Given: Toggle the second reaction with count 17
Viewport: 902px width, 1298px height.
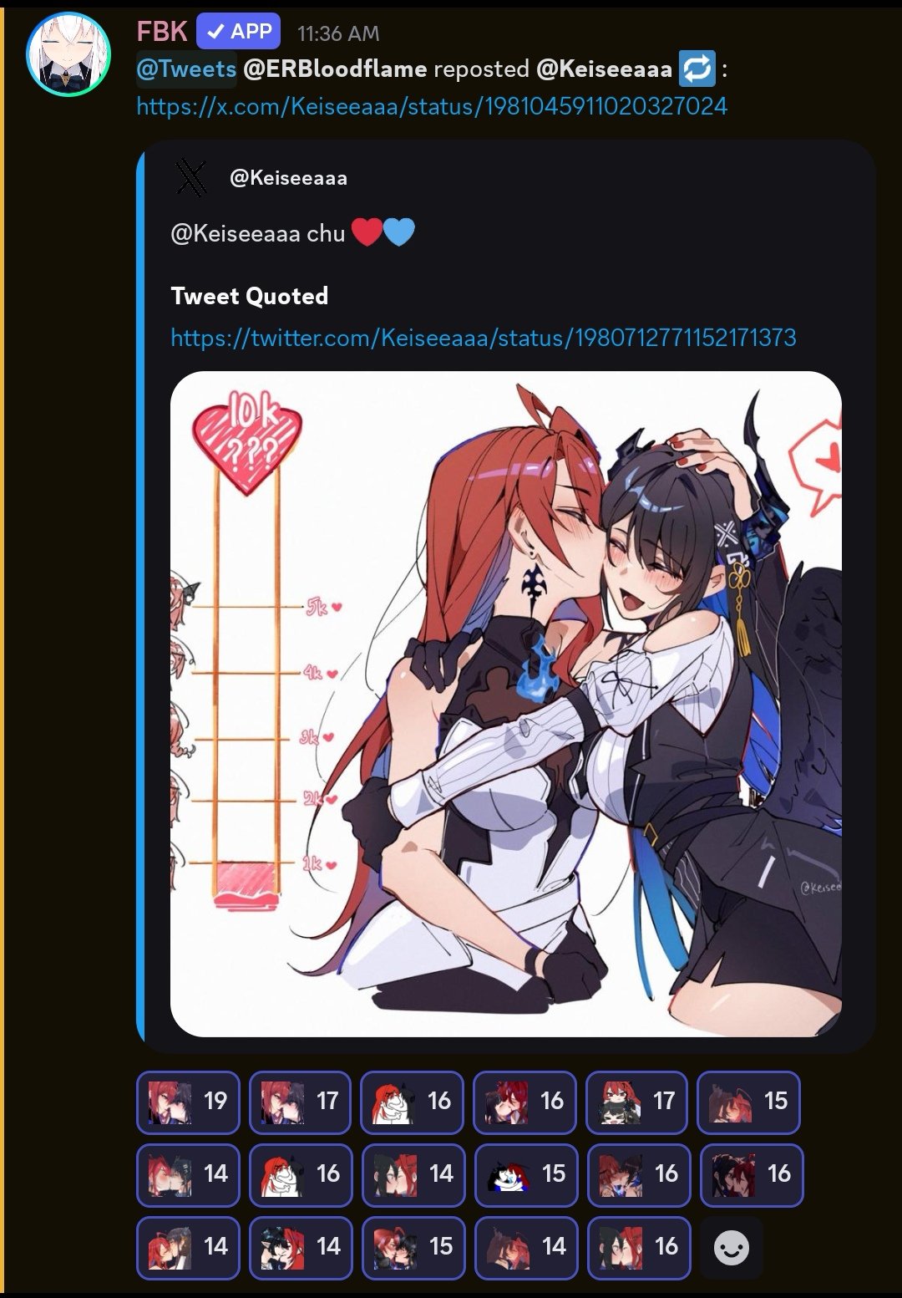Looking at the screenshot, I should point(301,1102).
